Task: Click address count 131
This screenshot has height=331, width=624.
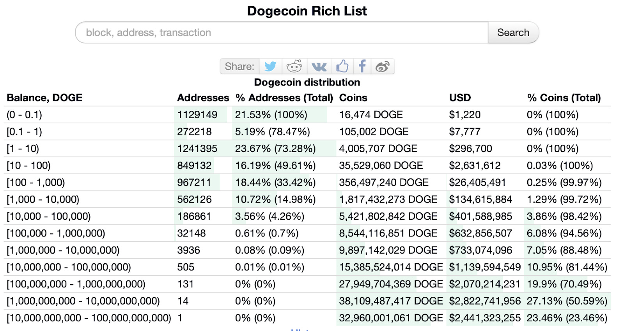Action: (185, 284)
